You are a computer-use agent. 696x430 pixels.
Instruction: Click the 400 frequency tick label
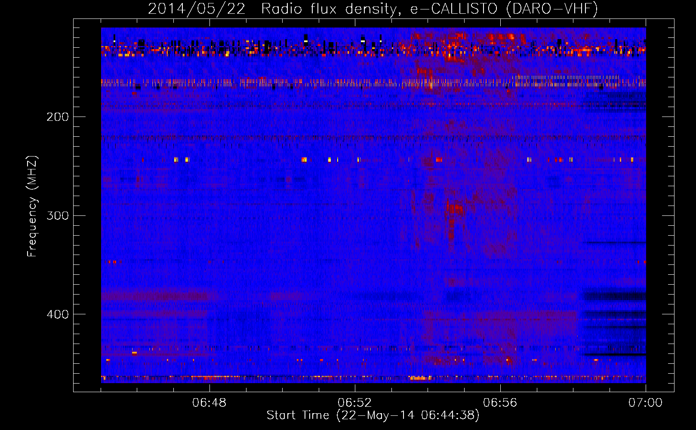[58, 314]
